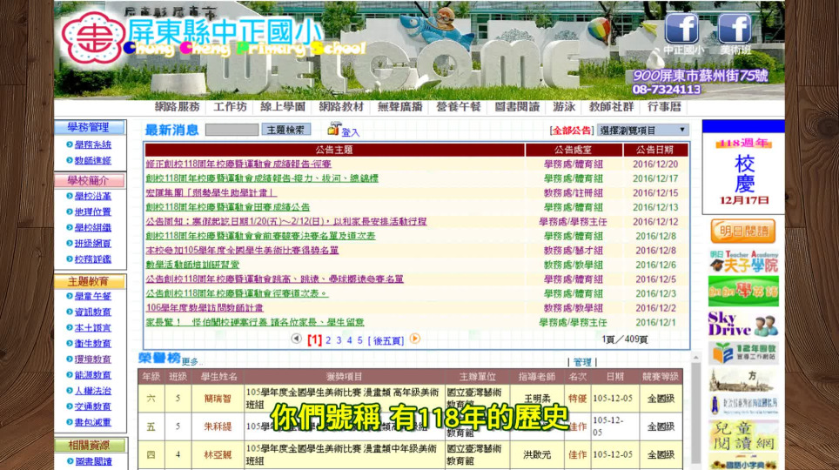
Task: Open the 明日閱讀 orange banner
Action: click(x=742, y=232)
